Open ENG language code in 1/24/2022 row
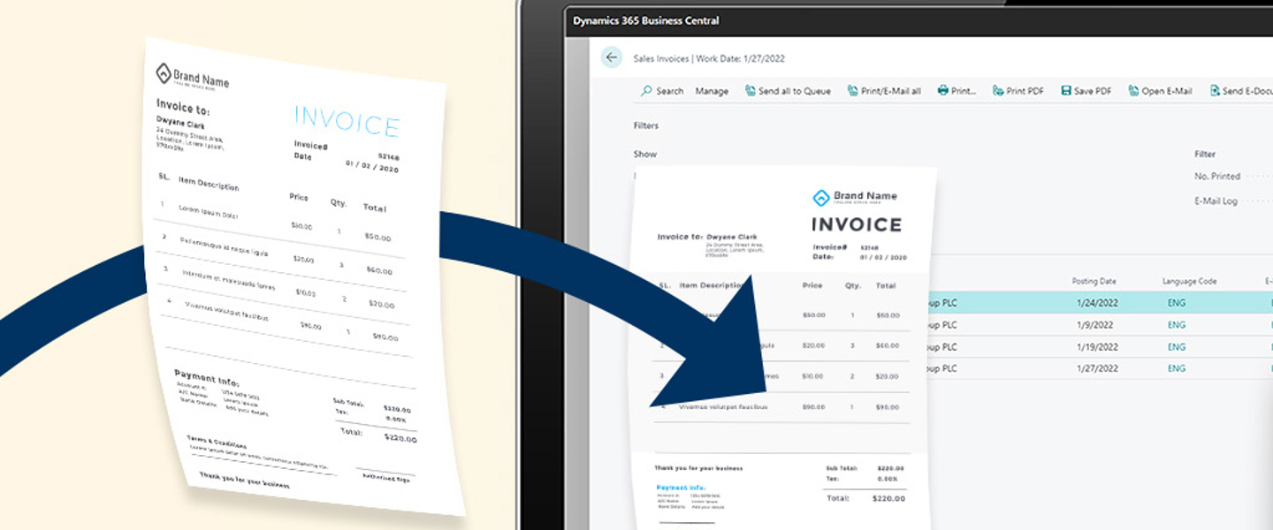 (x=1177, y=303)
